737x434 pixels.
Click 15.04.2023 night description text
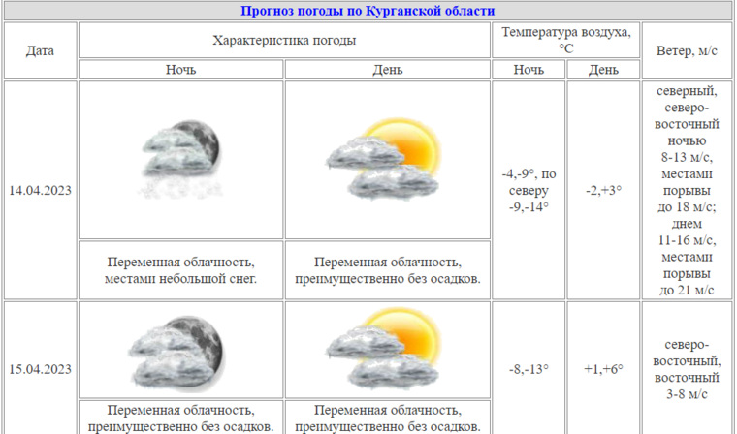pos(181,418)
